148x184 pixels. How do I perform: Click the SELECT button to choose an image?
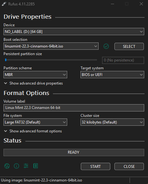pos(129,47)
